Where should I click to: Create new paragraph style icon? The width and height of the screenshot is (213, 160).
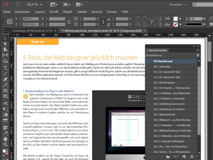(184, 157)
